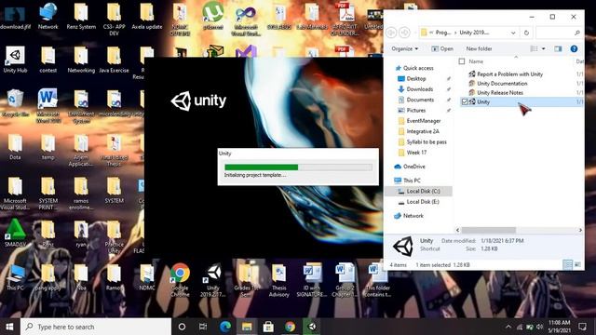This screenshot has height=335, width=596.
Task: Open the File Explorer help icon
Action: (x=574, y=48)
